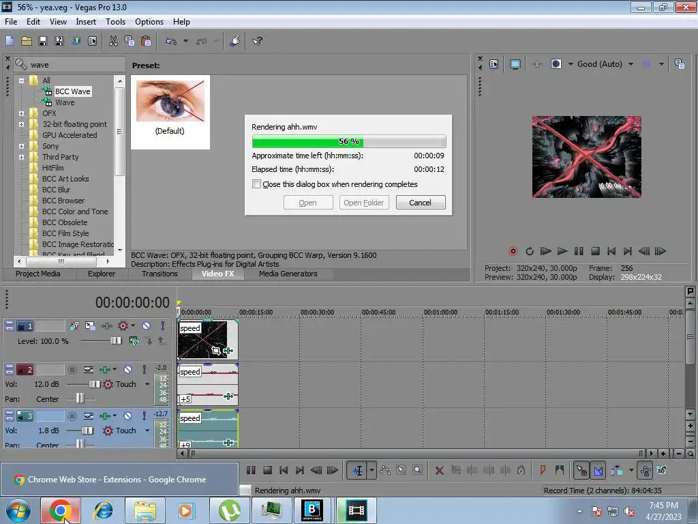Mute audio track 3
This screenshot has width=698, height=524.
[x=127, y=416]
